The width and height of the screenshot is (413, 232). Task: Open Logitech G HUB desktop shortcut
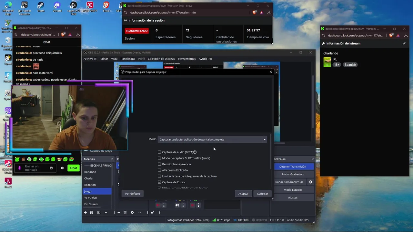(x=74, y=8)
